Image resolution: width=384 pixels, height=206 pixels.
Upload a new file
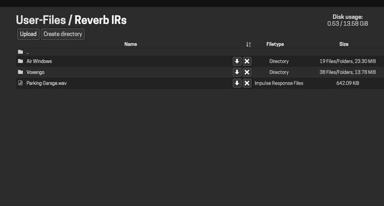point(28,34)
